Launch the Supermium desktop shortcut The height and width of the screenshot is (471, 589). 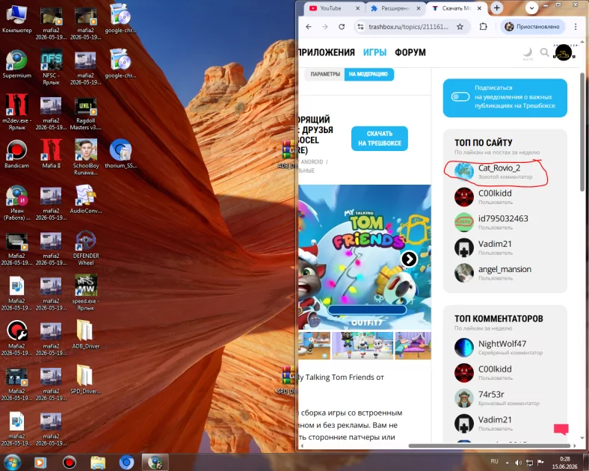pos(16,64)
